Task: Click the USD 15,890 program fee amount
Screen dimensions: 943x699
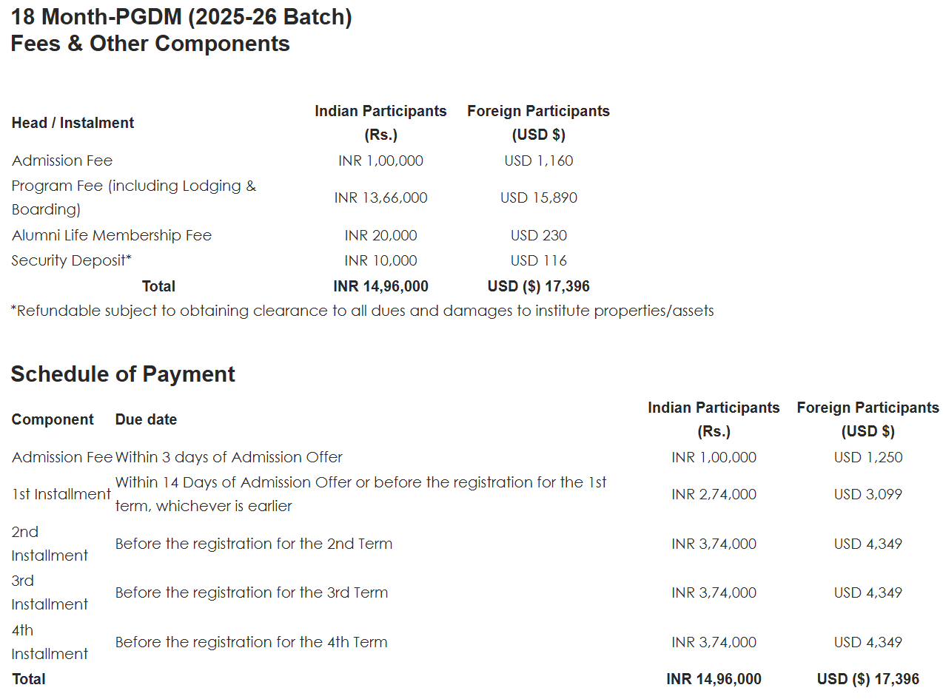Action: click(538, 197)
